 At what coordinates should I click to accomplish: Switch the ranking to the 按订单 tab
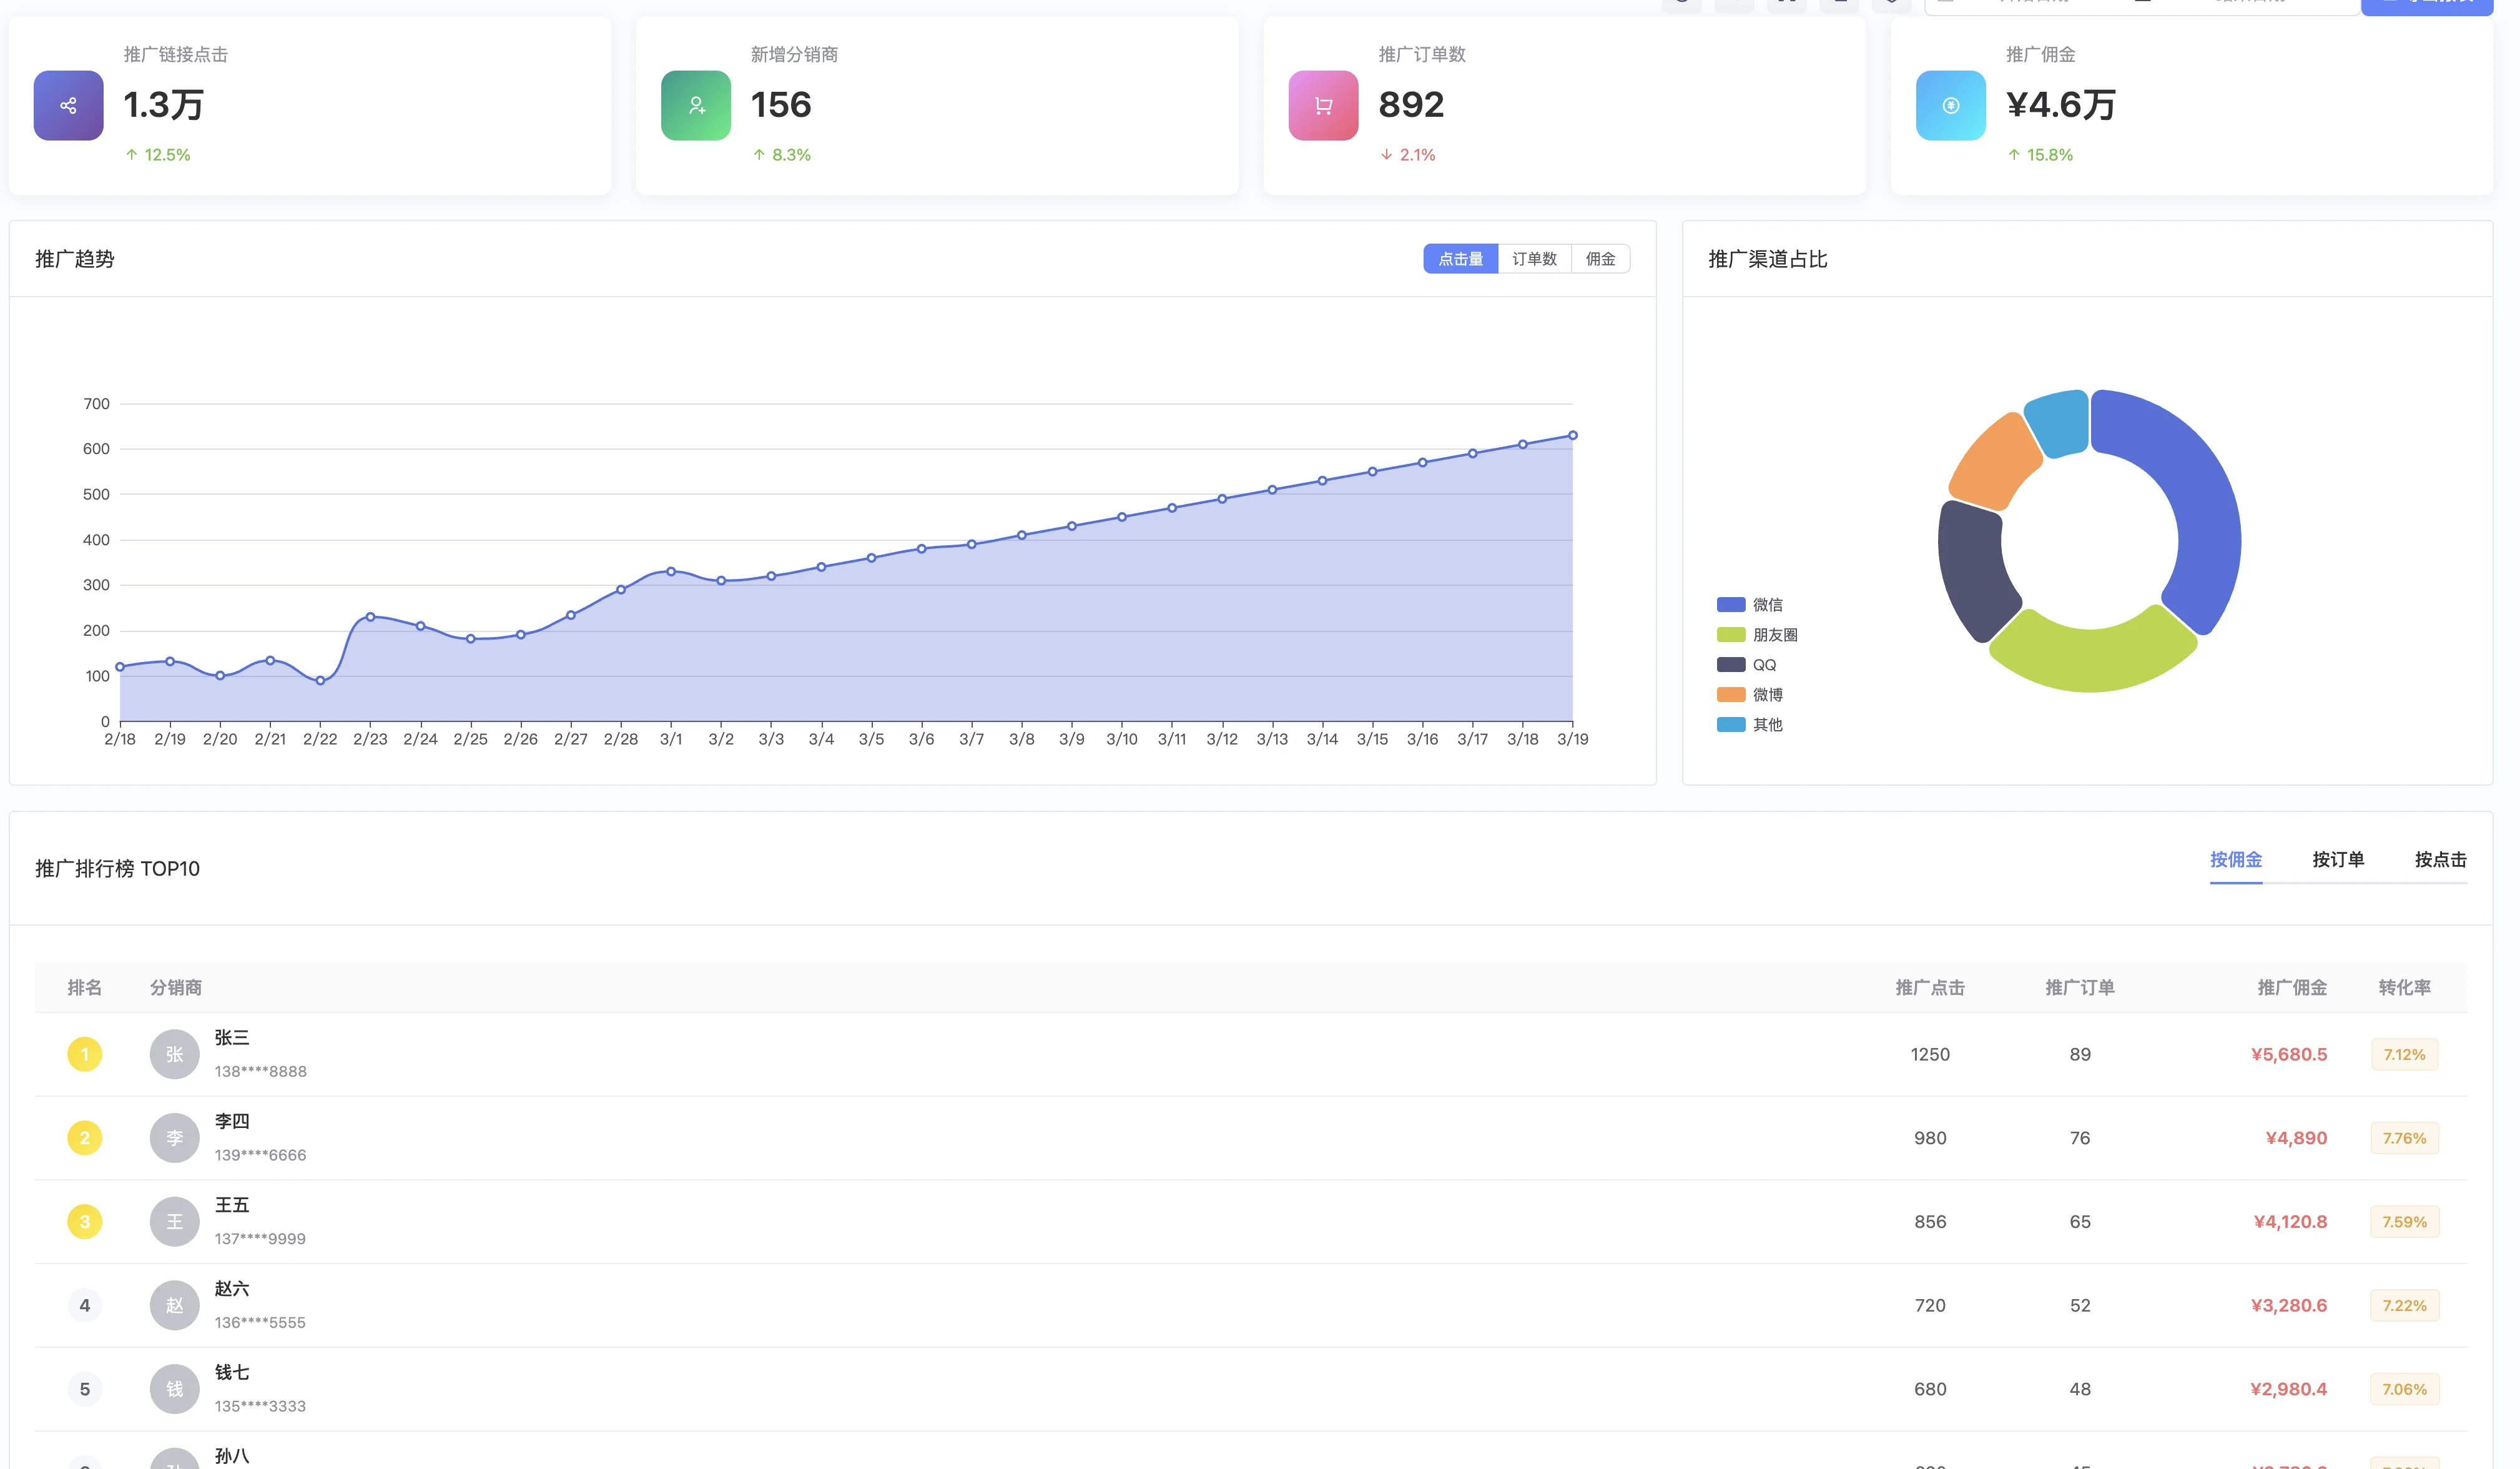2338,860
